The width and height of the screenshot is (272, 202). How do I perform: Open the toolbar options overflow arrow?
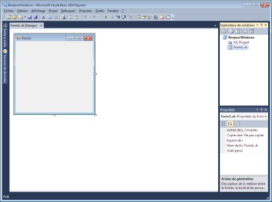pos(173,17)
